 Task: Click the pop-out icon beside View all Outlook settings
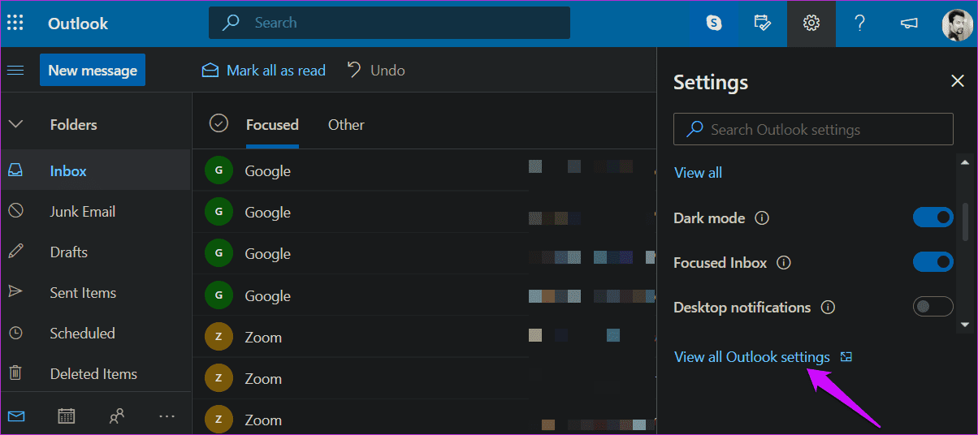click(846, 357)
